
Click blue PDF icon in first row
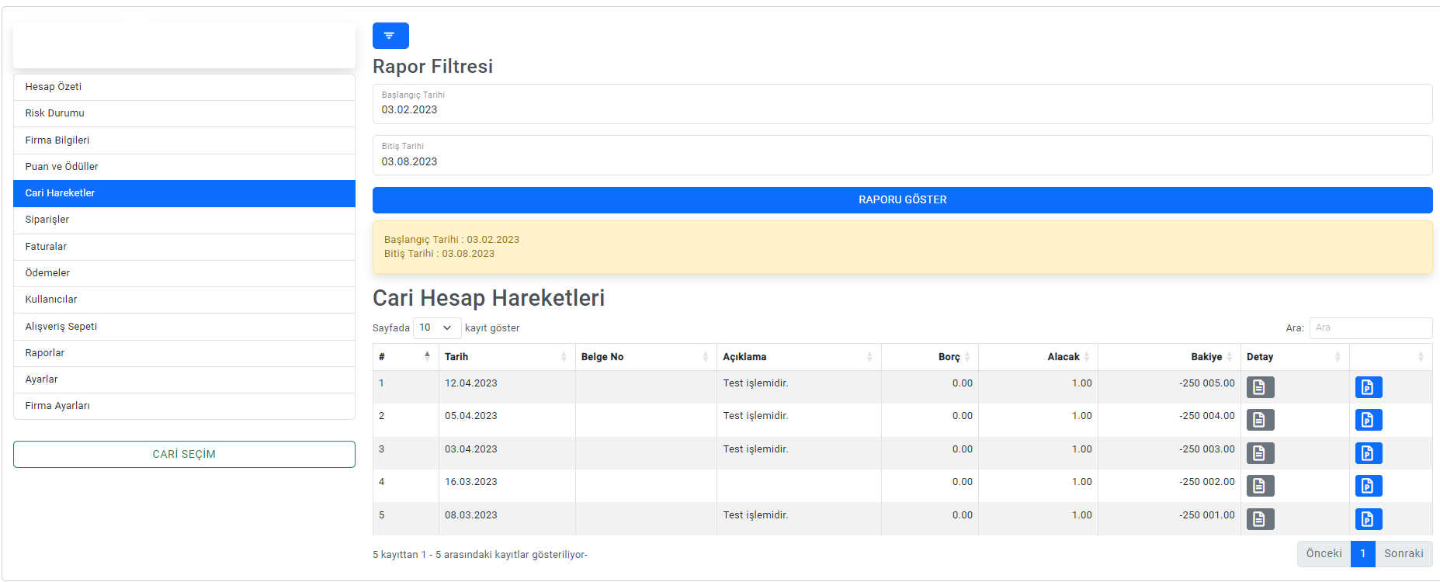(1368, 387)
